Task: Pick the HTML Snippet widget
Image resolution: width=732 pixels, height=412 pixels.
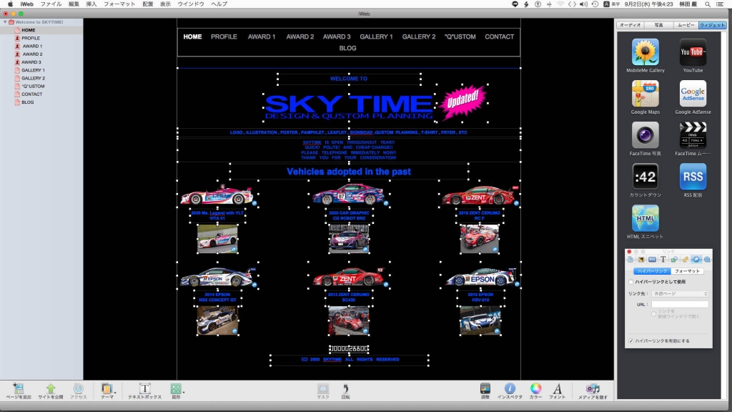Action: point(646,218)
